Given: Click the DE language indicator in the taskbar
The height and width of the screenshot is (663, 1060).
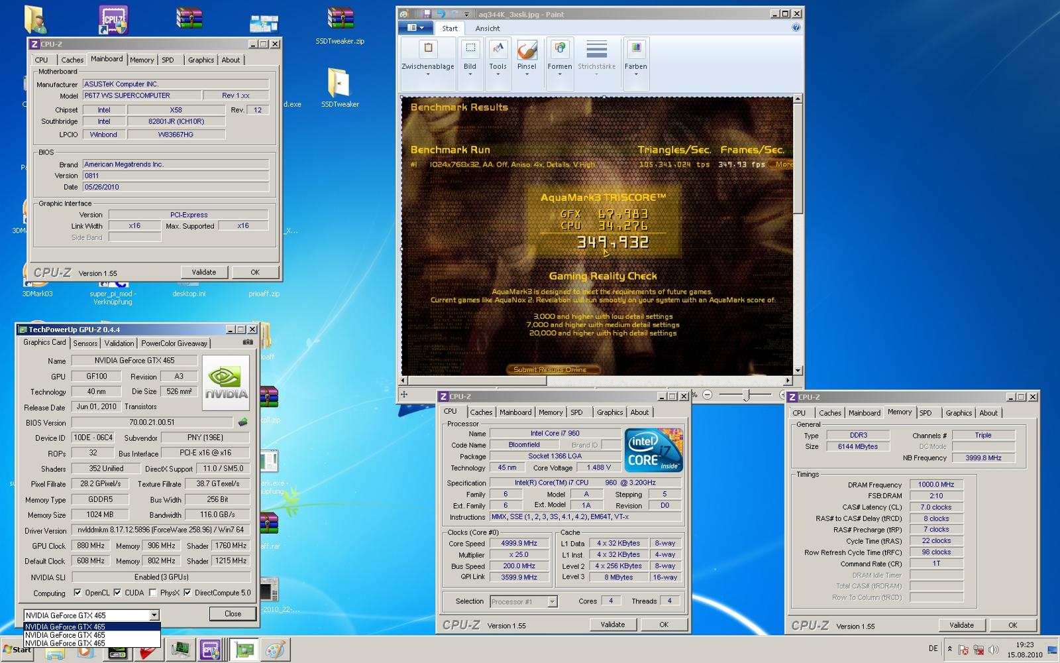Looking at the screenshot, I should pyautogui.click(x=933, y=649).
